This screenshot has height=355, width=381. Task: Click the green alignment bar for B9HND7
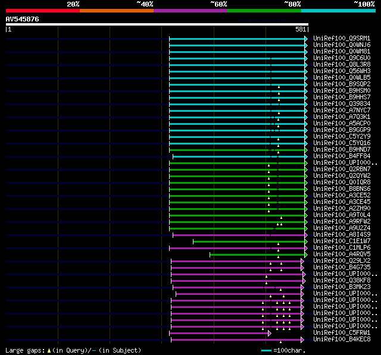click(238, 150)
